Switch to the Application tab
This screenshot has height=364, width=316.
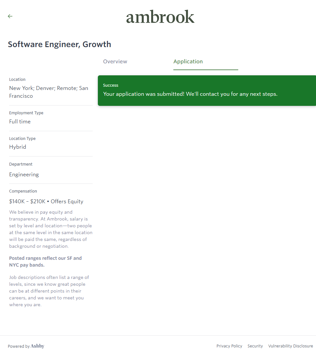(x=188, y=62)
